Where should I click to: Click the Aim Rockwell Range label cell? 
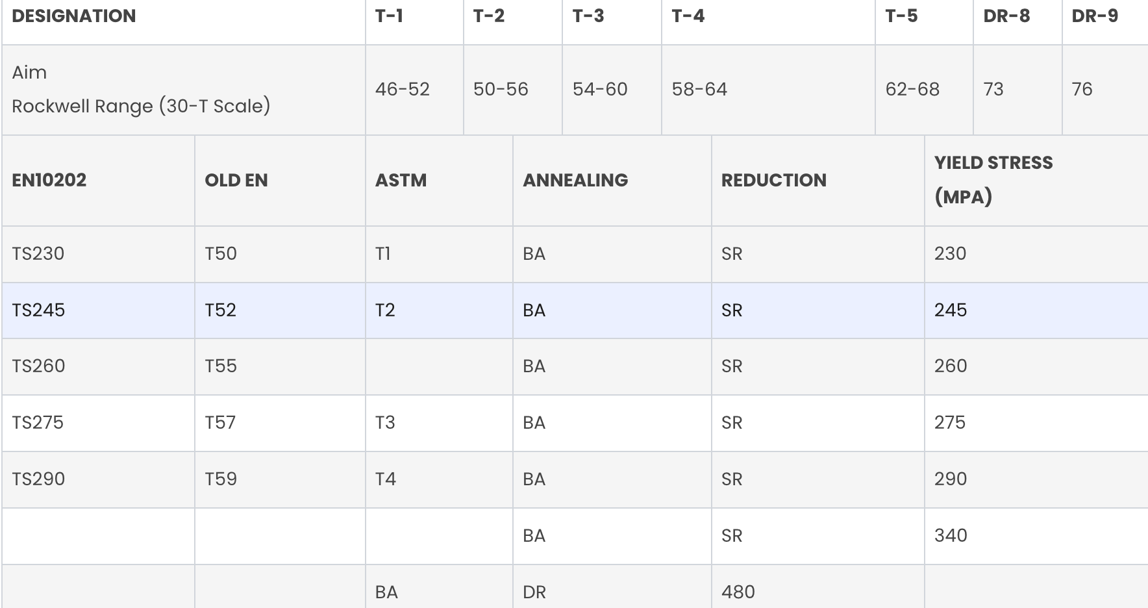pyautogui.click(x=184, y=90)
